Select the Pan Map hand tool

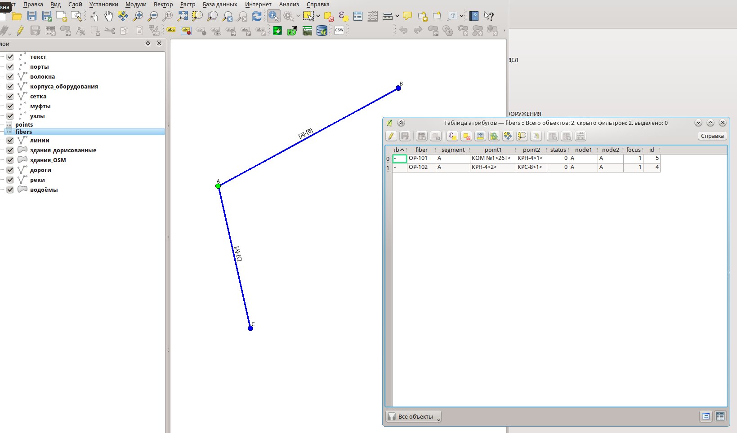coord(108,16)
